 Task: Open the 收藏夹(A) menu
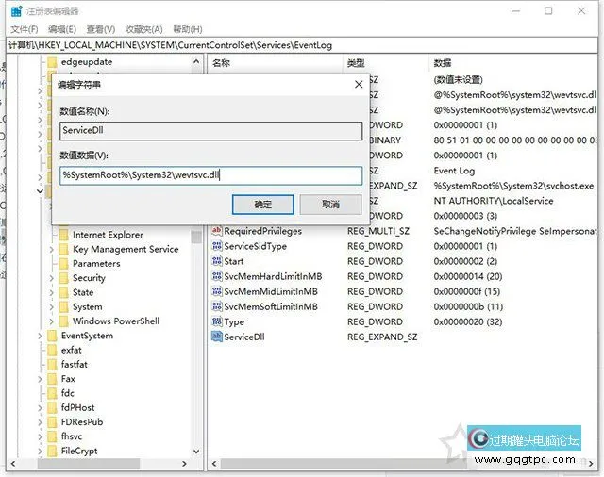tap(143, 29)
